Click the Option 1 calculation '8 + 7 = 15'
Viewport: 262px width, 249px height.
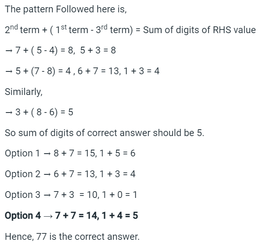click(x=74, y=153)
